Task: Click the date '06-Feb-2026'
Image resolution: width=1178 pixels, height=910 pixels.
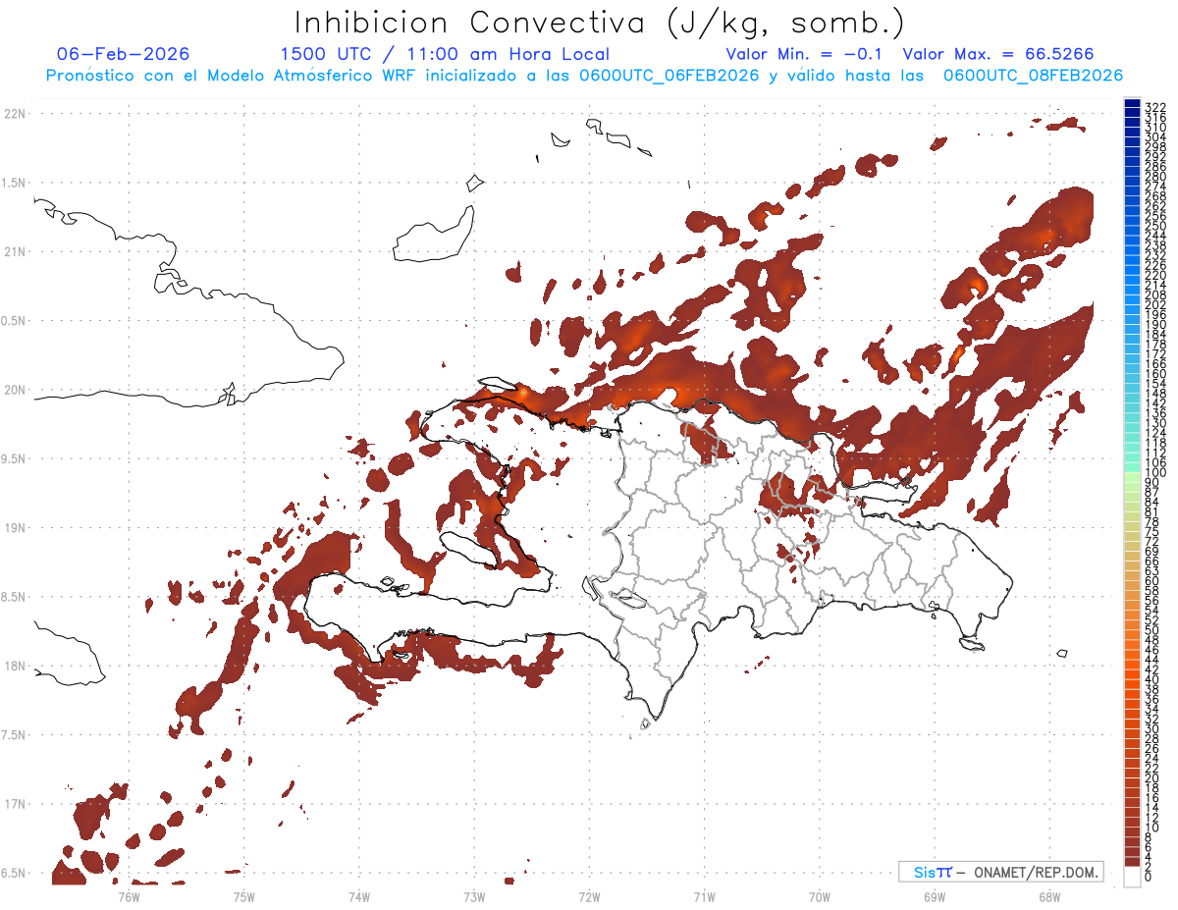Action: click(x=124, y=54)
